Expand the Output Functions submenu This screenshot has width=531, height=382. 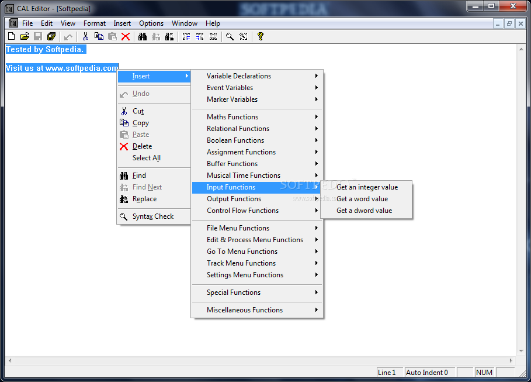(x=257, y=199)
